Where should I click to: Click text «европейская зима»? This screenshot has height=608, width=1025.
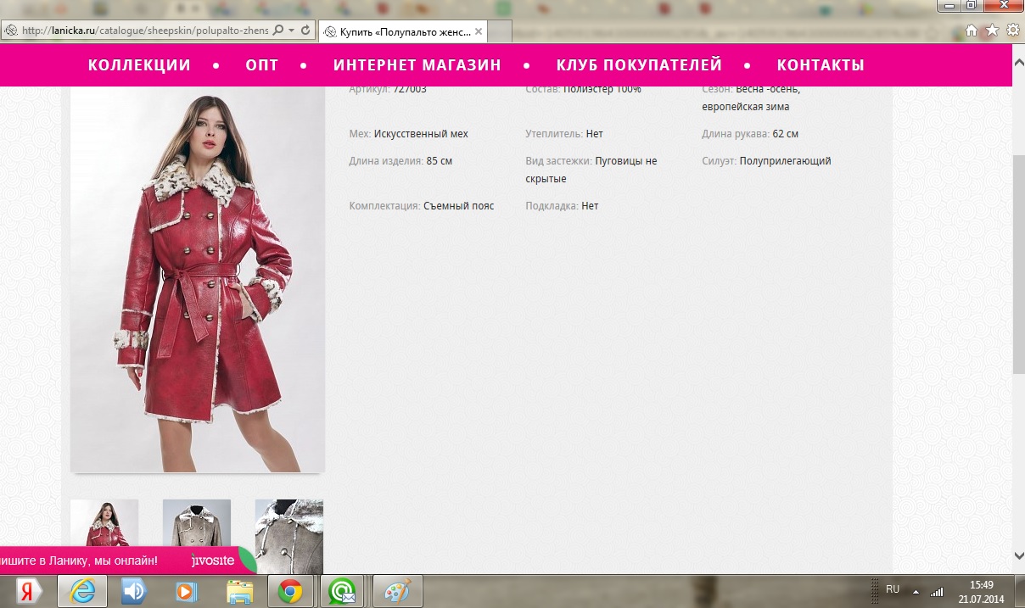pyautogui.click(x=746, y=107)
